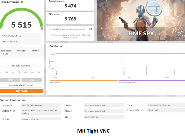Open the Time Spy hero image

pos(141,20)
